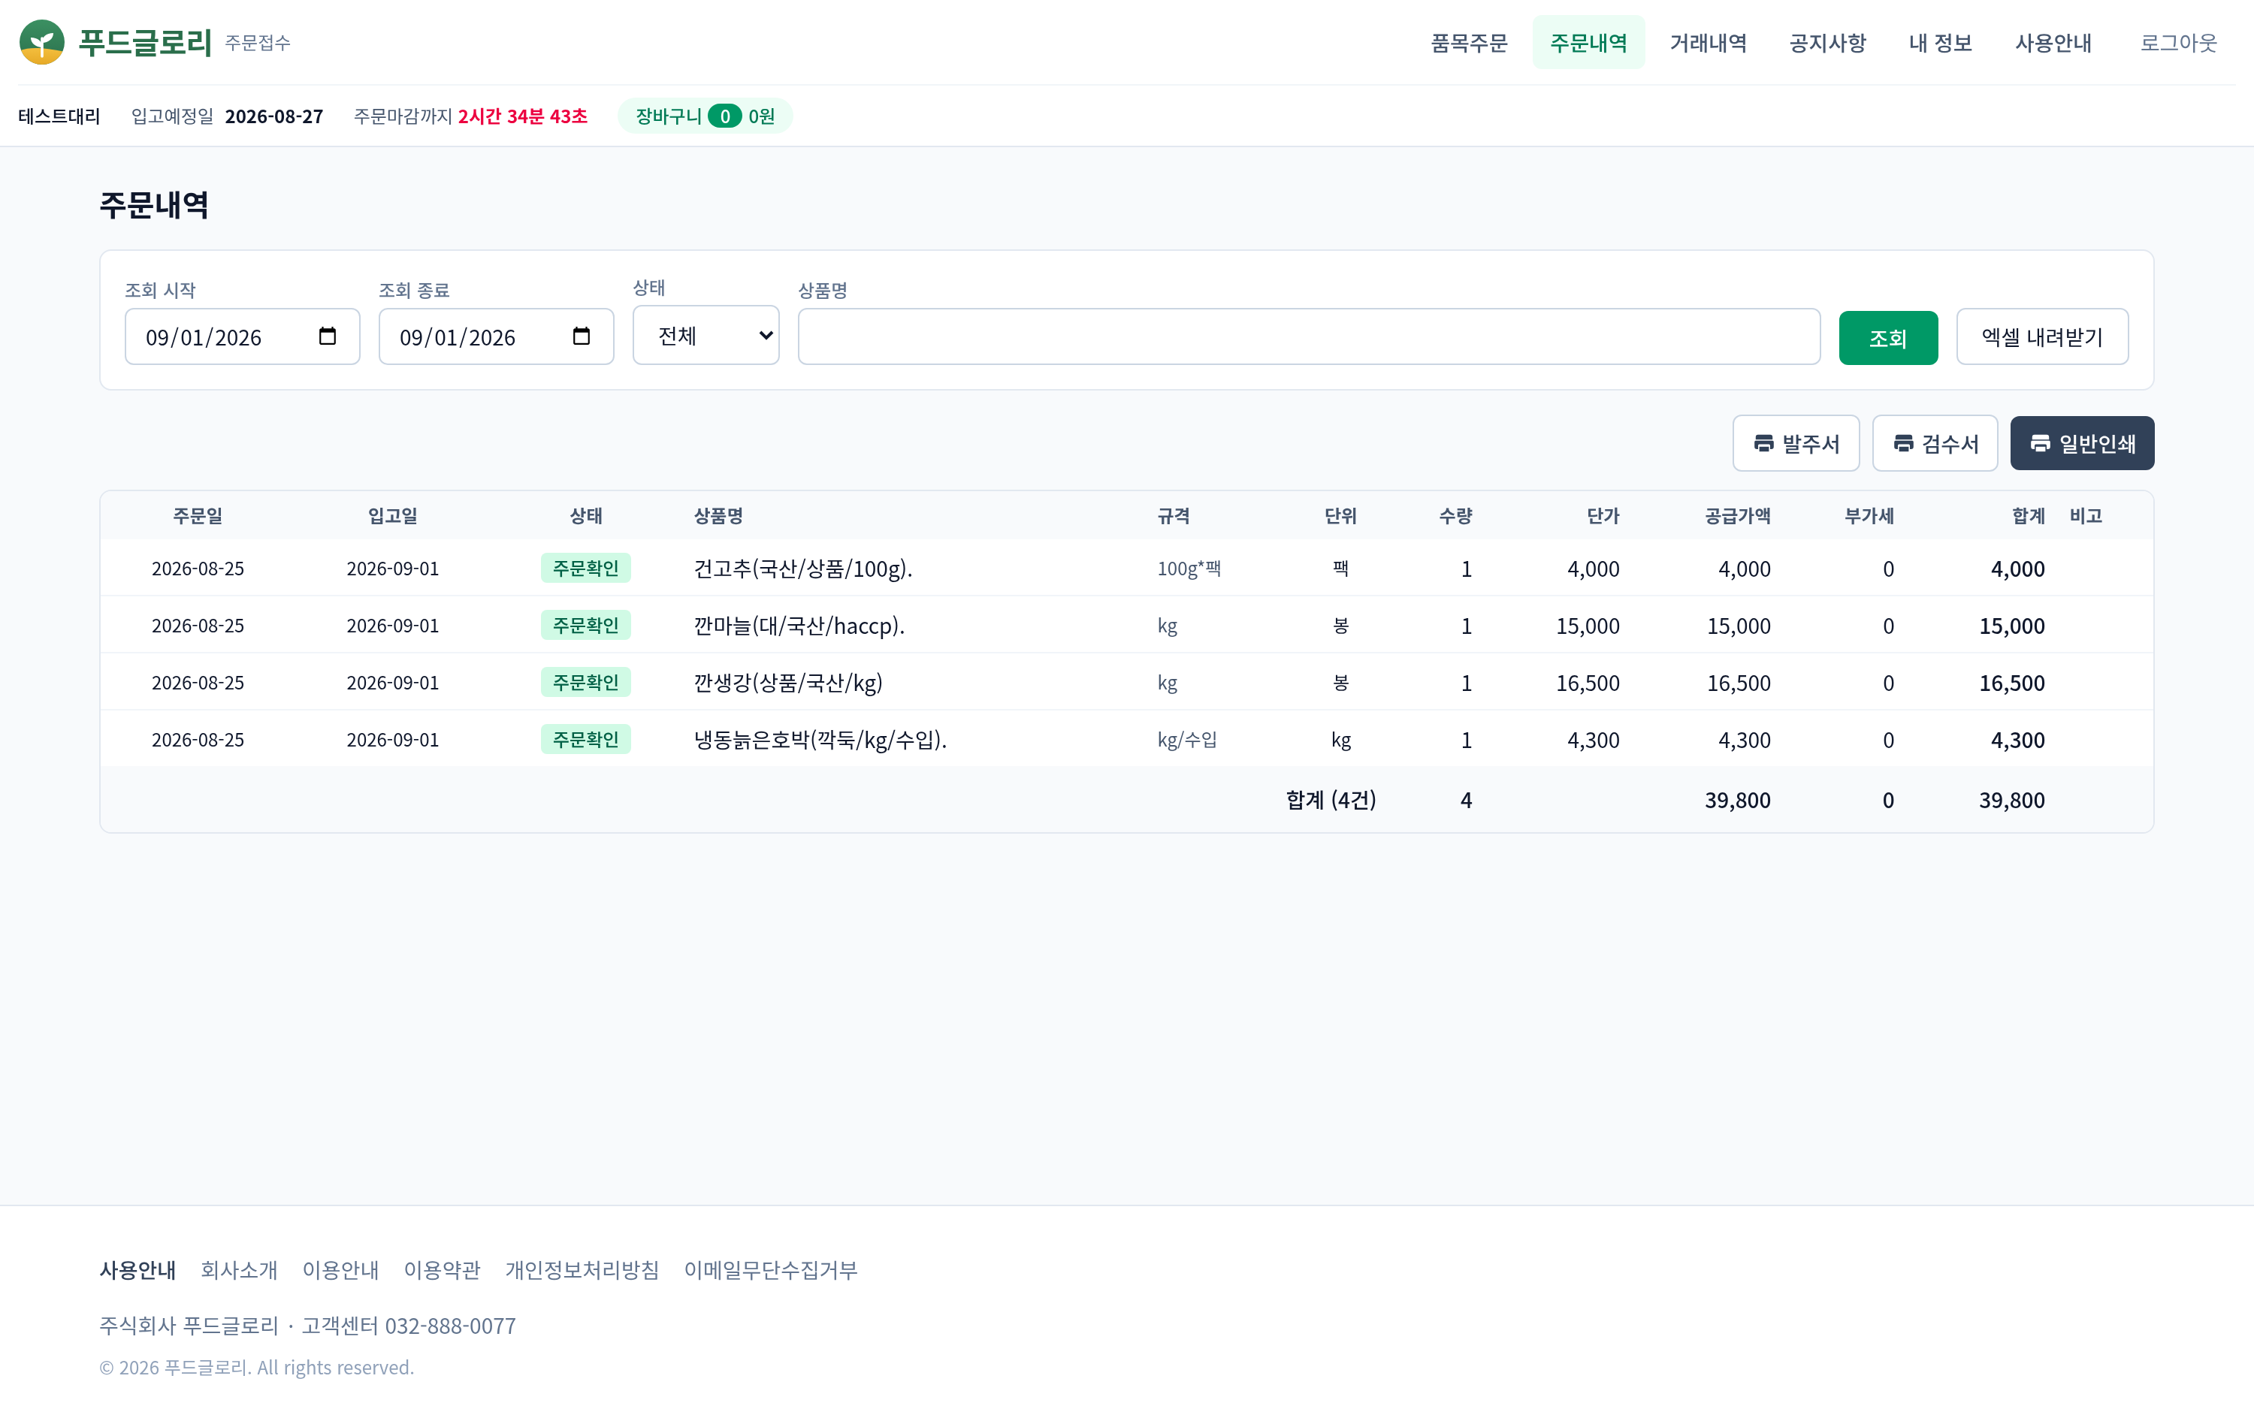Viewport: 2254px width, 1427px height.
Task: Open calendar picker in 조회 시작 field
Action: tap(327, 336)
